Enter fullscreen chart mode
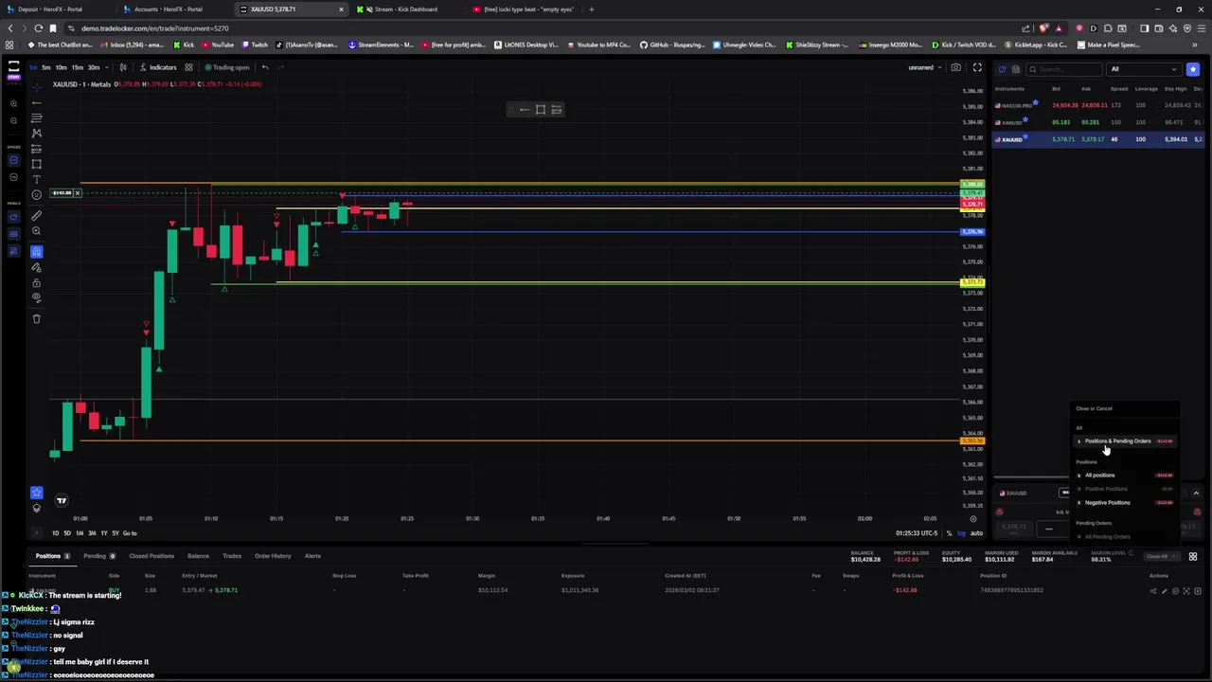This screenshot has height=682, width=1212. (977, 67)
